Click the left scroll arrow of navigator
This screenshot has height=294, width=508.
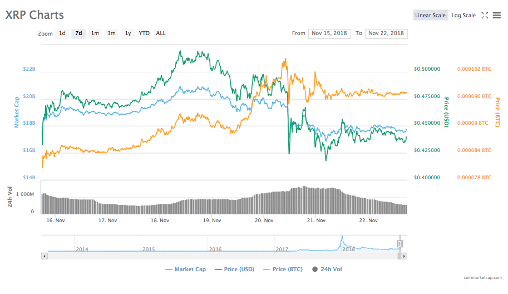coord(45,256)
